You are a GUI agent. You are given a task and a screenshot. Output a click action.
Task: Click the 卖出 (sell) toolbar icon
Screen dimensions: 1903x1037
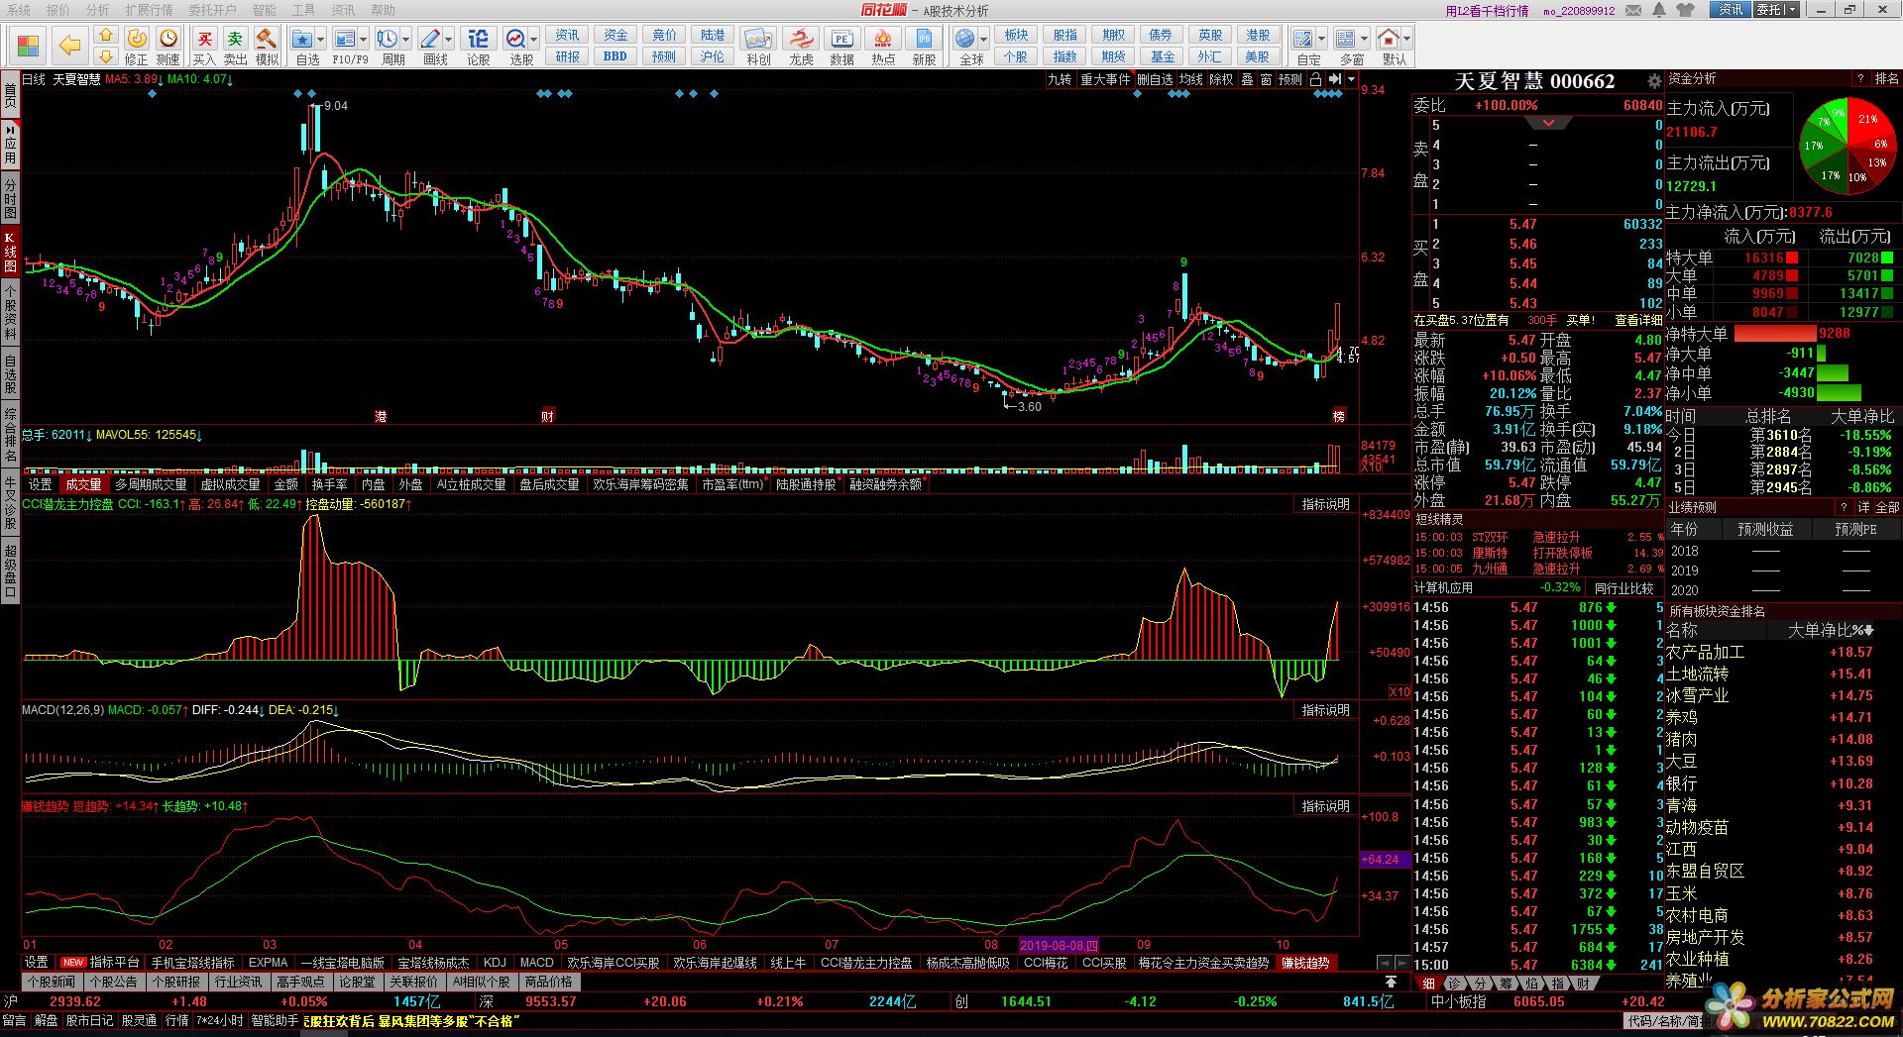point(235,40)
